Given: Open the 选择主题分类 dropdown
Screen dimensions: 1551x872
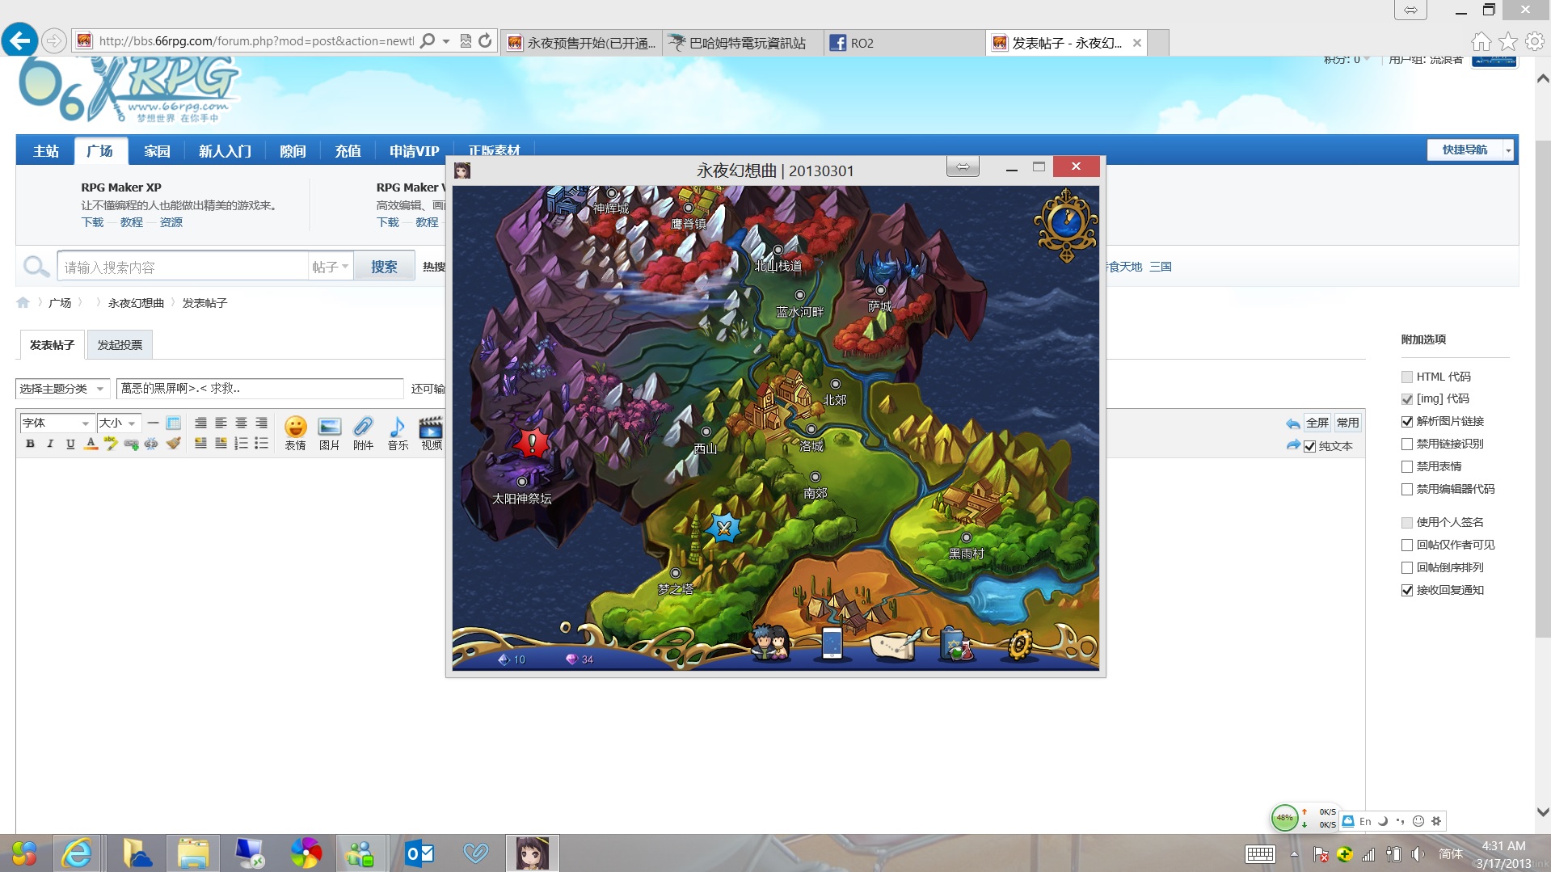Looking at the screenshot, I should (x=62, y=389).
